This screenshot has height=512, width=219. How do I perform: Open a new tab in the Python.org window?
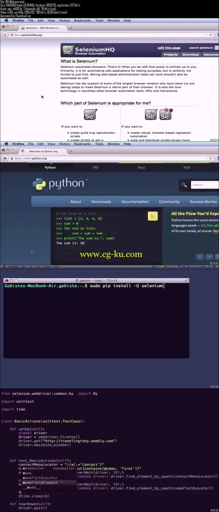pyautogui.click(x=71, y=152)
